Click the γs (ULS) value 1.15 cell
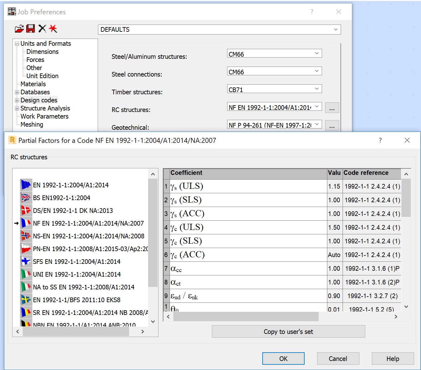Image resolution: width=421 pixels, height=370 pixels. (334, 186)
